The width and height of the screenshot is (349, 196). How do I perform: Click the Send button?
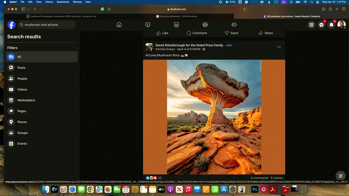tap(231, 33)
